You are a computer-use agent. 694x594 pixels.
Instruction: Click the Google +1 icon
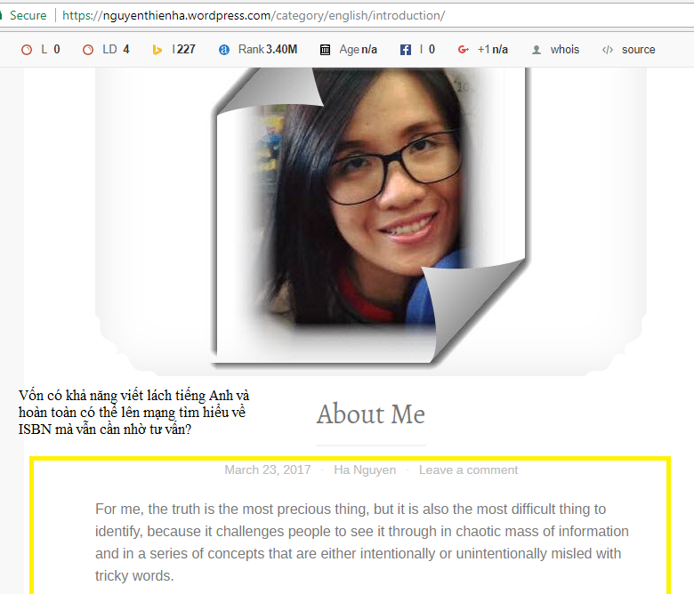(x=464, y=50)
